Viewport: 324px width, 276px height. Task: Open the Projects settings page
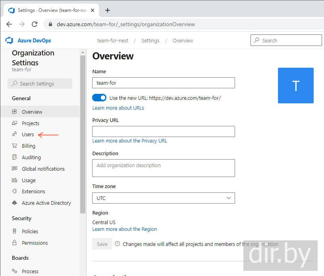click(30, 123)
